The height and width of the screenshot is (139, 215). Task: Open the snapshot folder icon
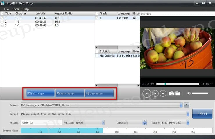click(178, 93)
